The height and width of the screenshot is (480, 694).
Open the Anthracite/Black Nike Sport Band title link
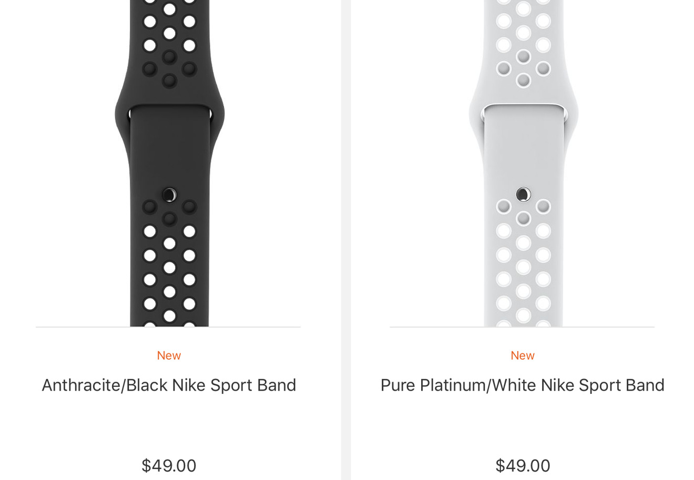[169, 385]
